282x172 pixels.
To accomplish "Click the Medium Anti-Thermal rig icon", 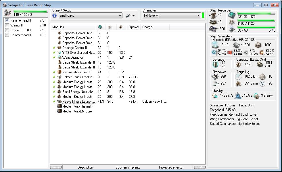I will coord(59,106).
